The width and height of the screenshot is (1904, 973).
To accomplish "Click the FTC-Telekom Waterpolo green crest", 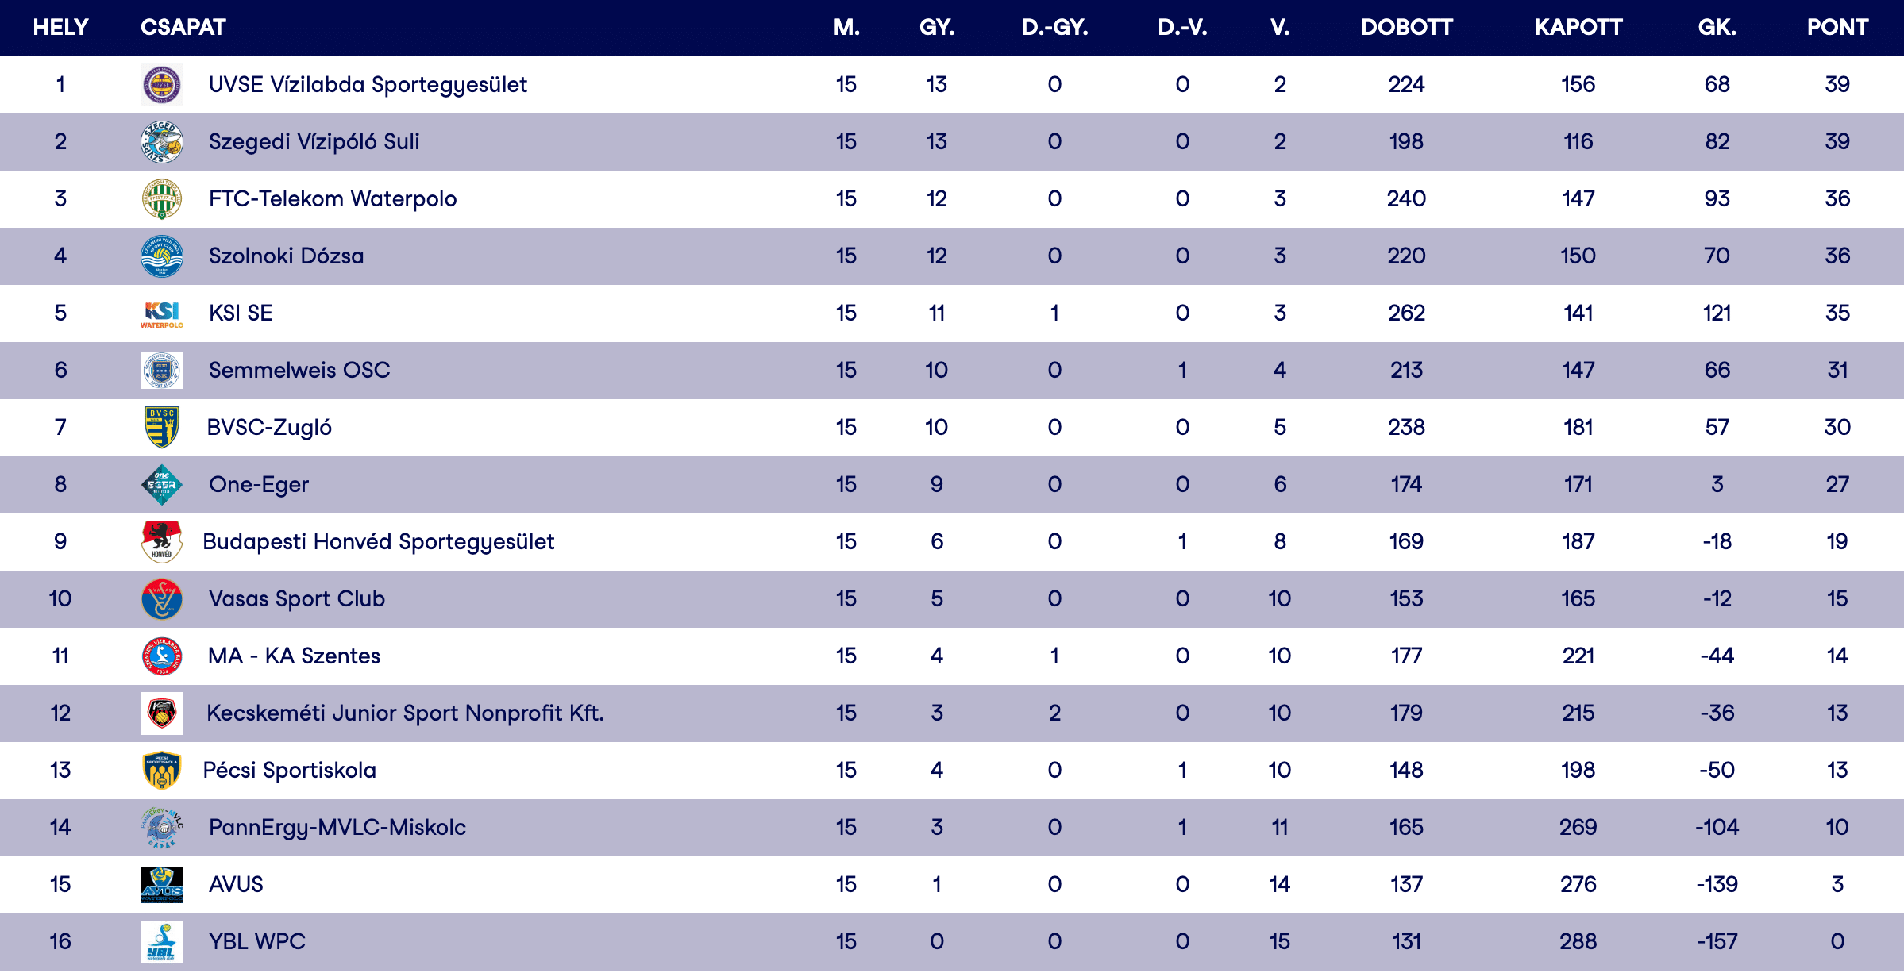I will click(x=161, y=199).
